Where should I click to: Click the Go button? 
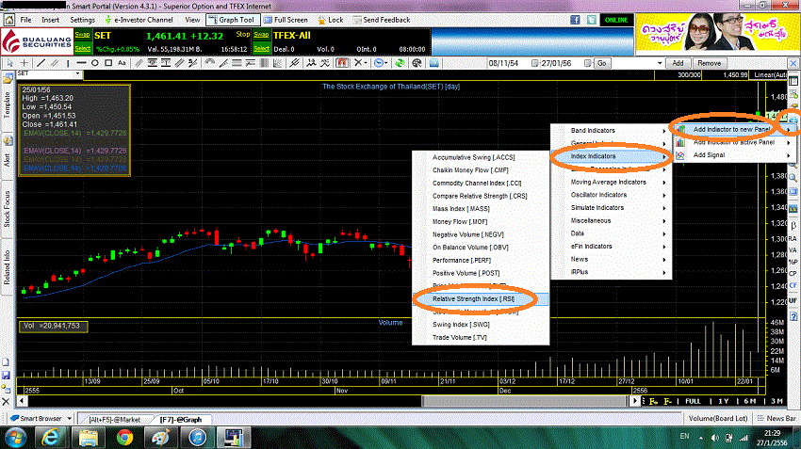click(x=602, y=63)
